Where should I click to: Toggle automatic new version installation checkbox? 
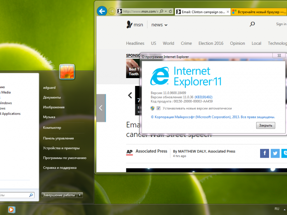point(159,108)
